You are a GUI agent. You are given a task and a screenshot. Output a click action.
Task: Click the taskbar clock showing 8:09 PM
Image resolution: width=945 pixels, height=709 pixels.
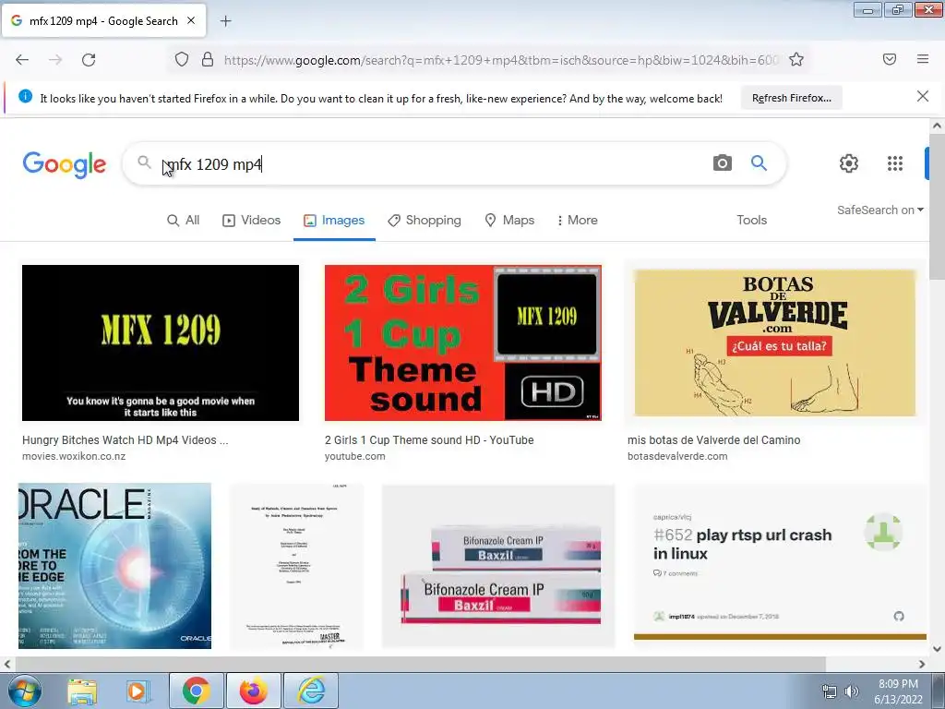coord(898,691)
